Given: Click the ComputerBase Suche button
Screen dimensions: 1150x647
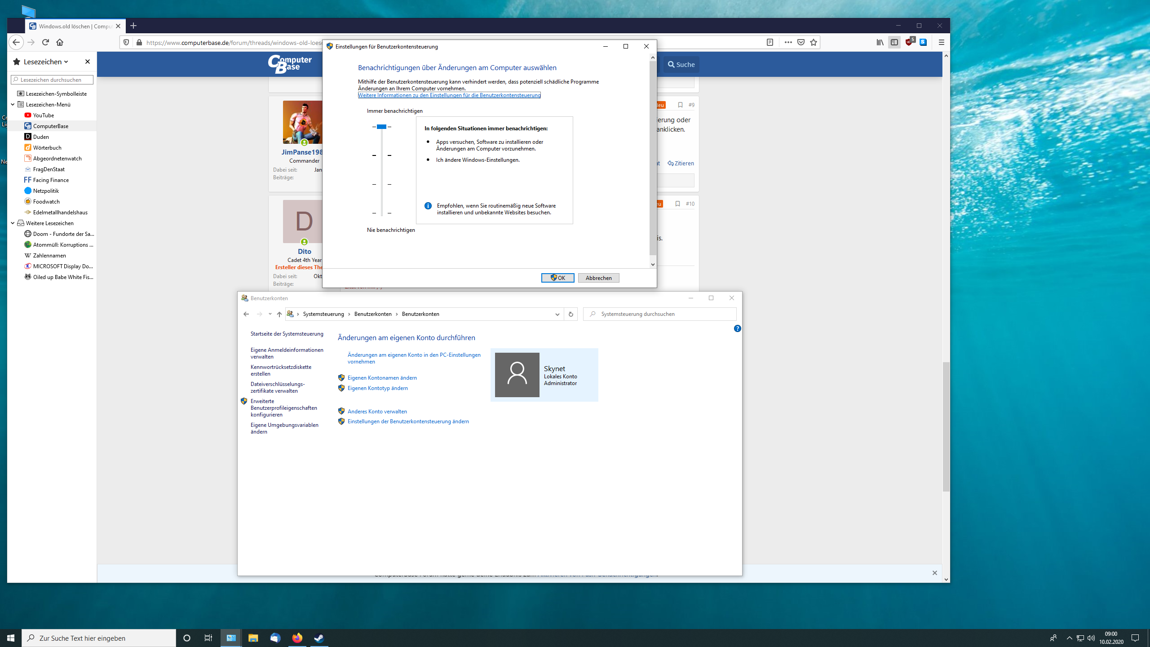Looking at the screenshot, I should pyautogui.click(x=681, y=64).
